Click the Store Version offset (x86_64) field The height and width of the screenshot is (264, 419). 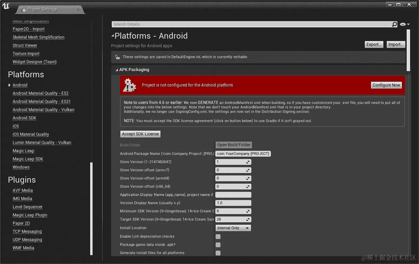pos(233,187)
